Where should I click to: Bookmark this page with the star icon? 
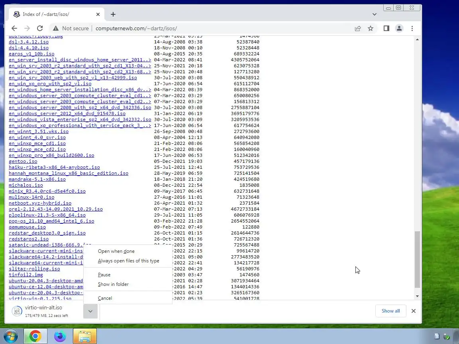[x=371, y=28]
